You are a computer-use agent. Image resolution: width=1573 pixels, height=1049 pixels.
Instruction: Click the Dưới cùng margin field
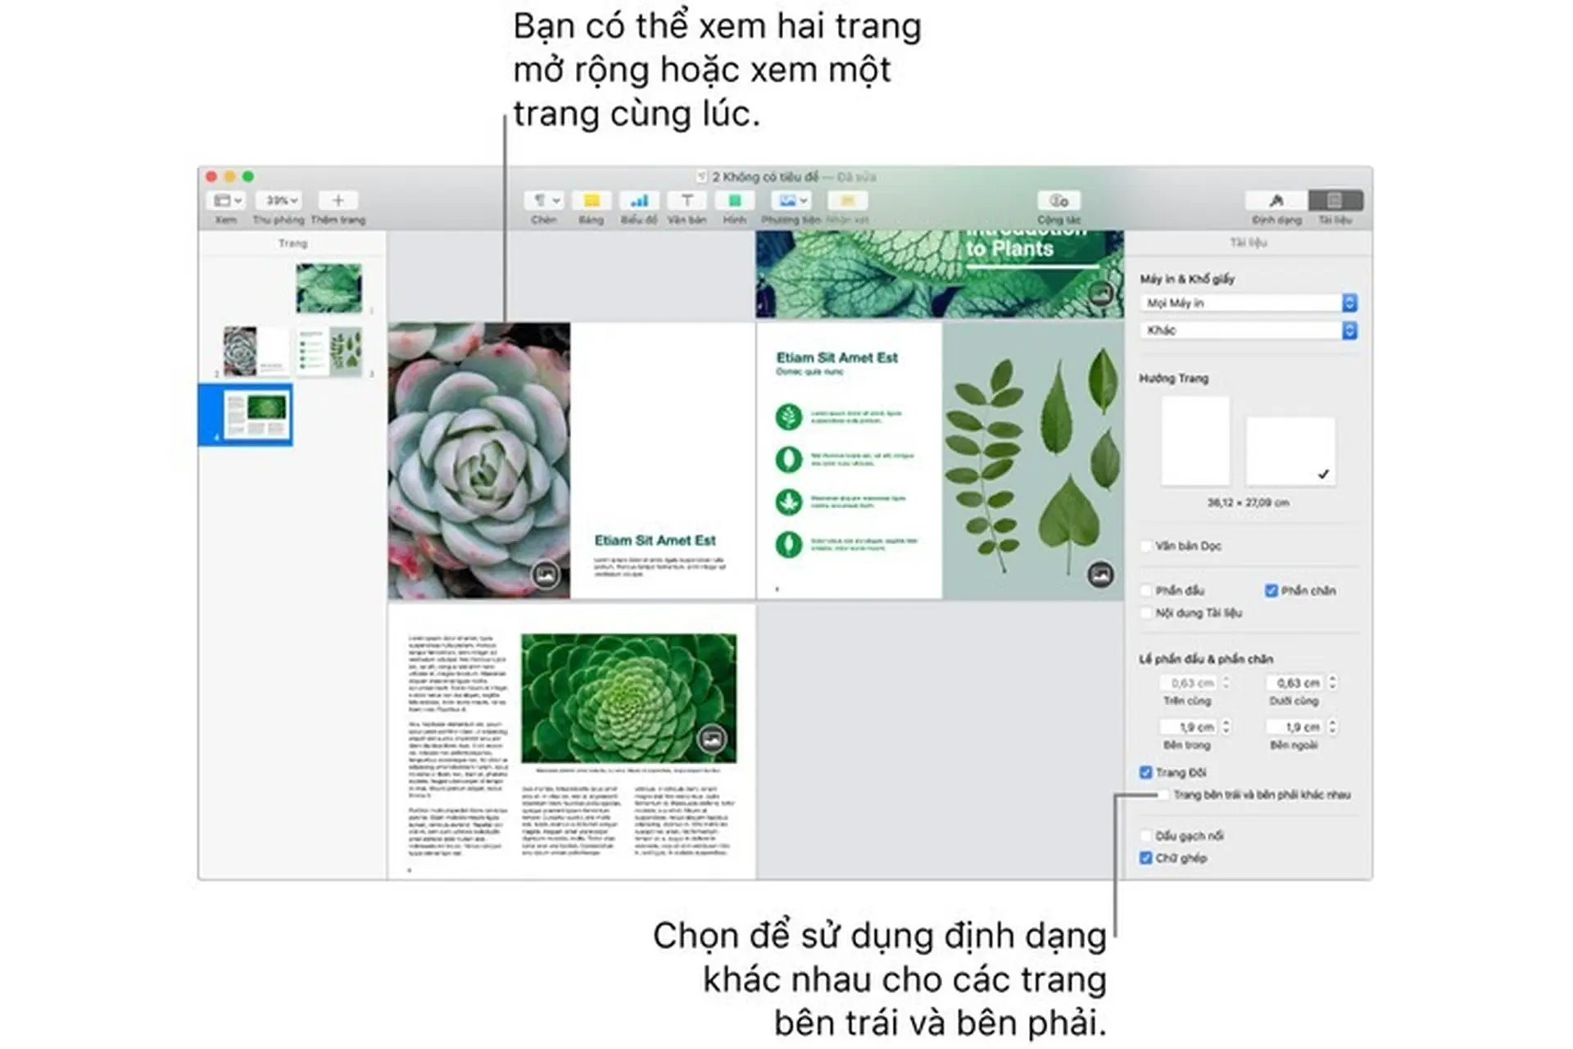pyautogui.click(x=1296, y=683)
